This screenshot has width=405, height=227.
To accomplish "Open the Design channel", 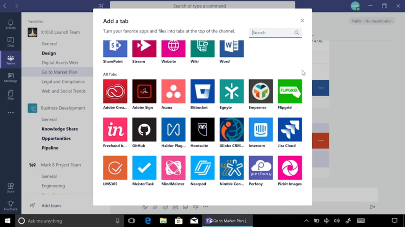I will pos(49,53).
